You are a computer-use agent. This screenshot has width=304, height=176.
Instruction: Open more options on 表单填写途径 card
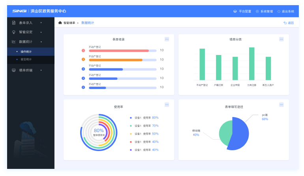[x=281, y=105]
